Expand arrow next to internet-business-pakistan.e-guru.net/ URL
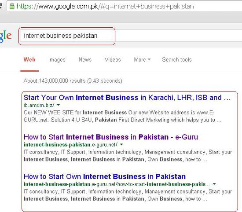Image resolution: width=242 pixels, height=212 pixels. pos(121,145)
